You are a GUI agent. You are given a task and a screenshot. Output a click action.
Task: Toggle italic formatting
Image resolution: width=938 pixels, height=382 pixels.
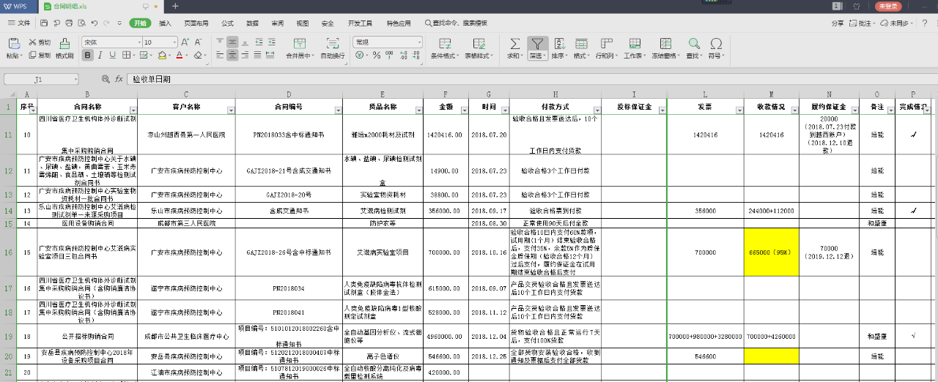coord(99,56)
